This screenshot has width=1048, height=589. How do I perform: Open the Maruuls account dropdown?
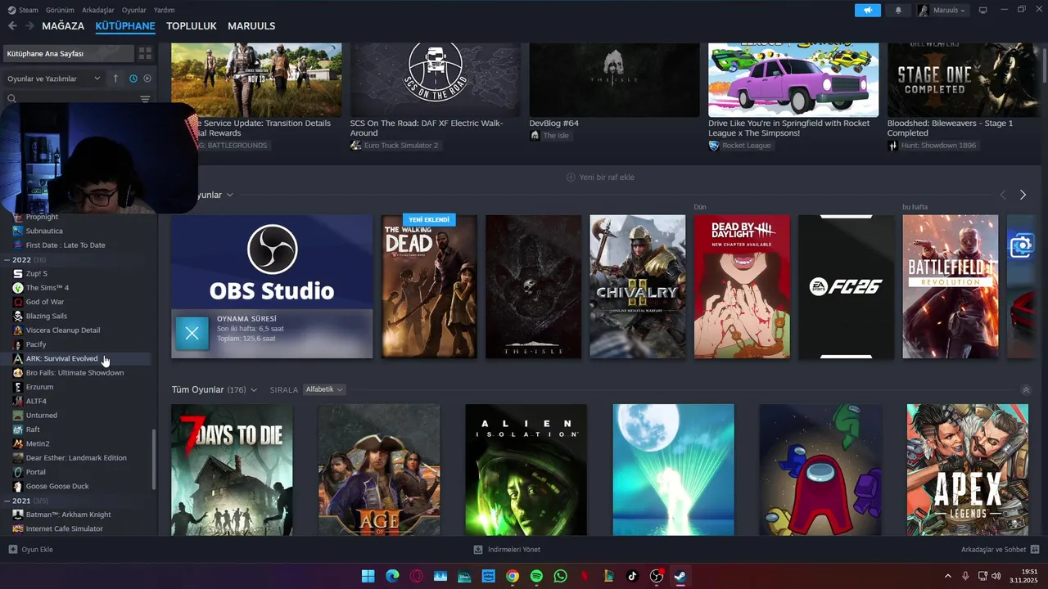[942, 10]
